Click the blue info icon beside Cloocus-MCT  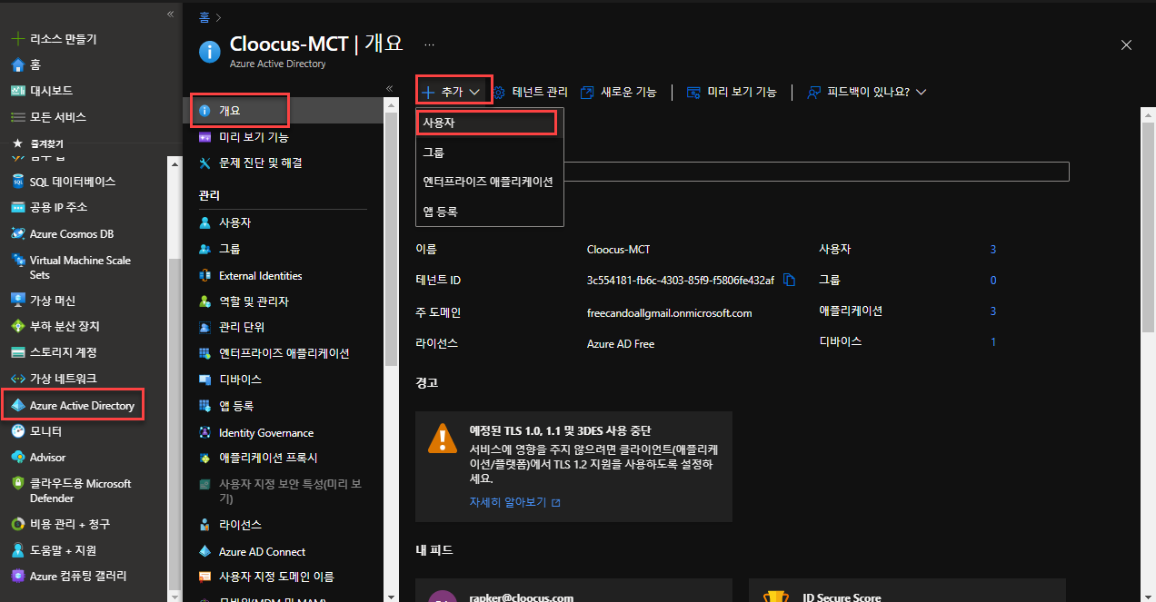click(209, 51)
